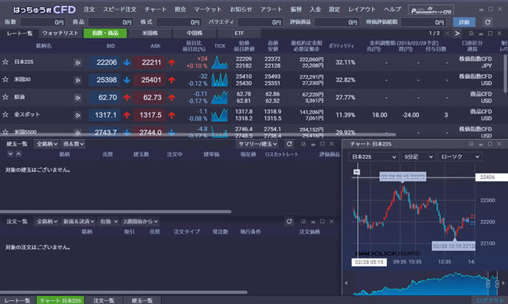The width and height of the screenshot is (508, 304).
Task: Refresh the 注文一覧 orders panel
Action: click(x=289, y=221)
